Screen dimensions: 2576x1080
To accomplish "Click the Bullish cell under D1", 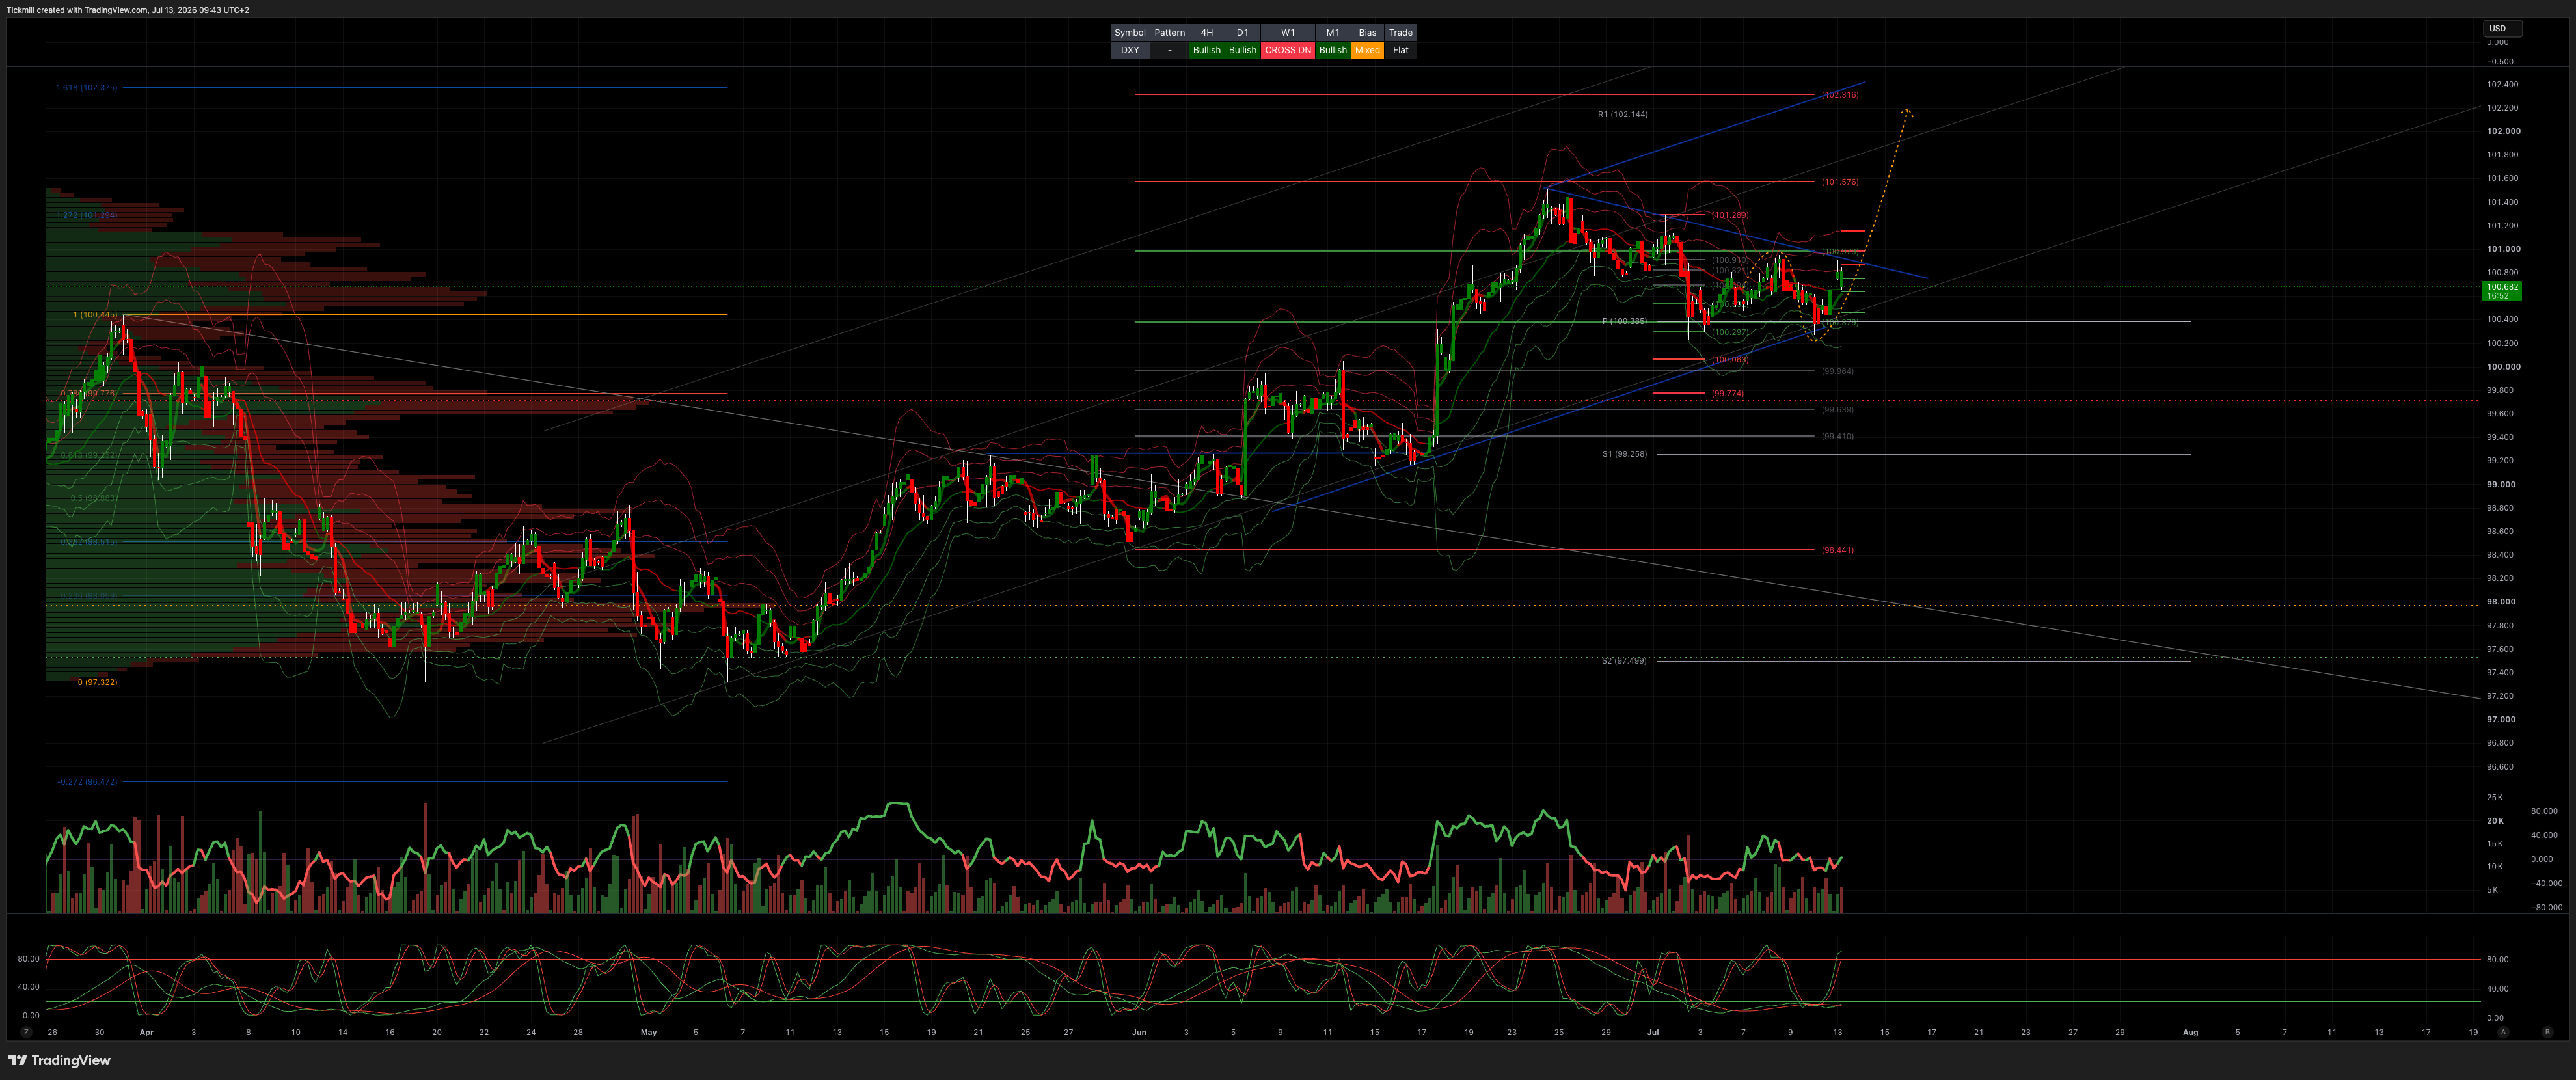I will [1242, 50].
